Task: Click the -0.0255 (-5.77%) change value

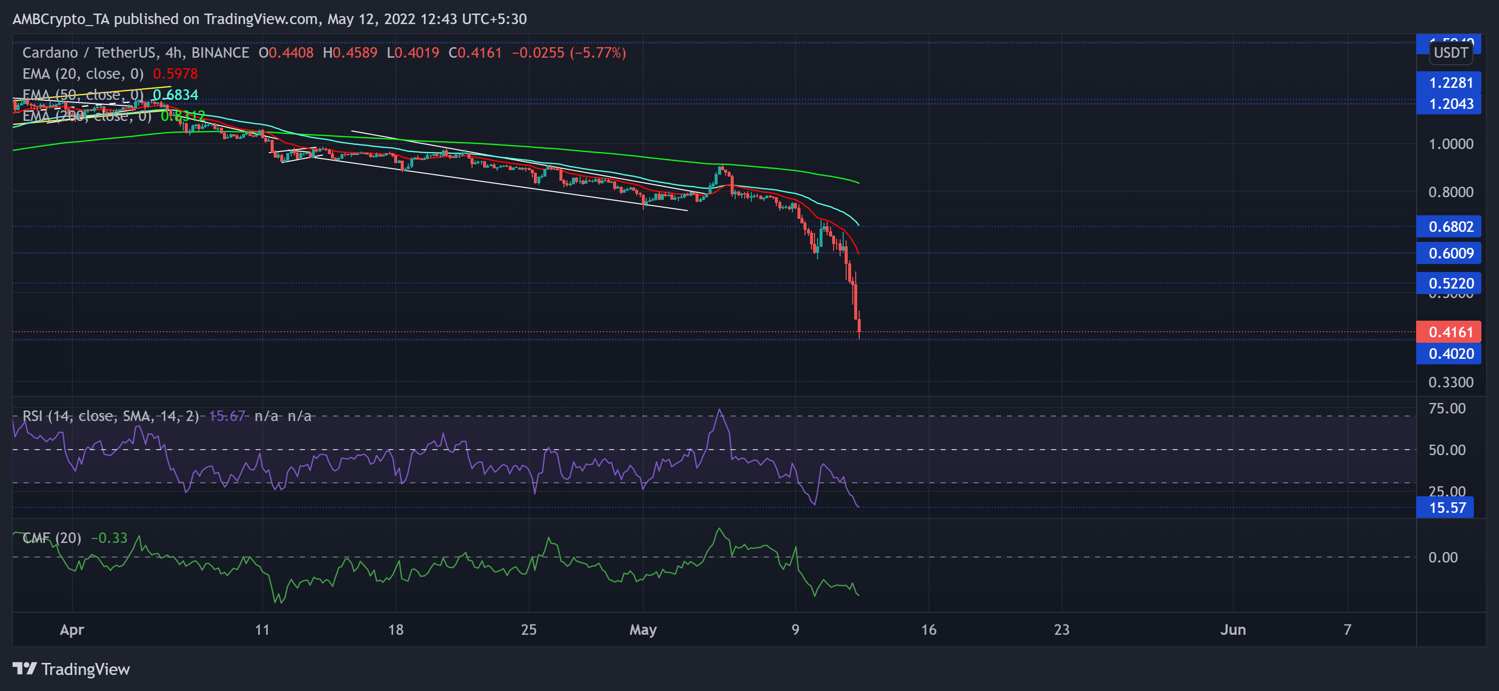Action: coord(568,53)
